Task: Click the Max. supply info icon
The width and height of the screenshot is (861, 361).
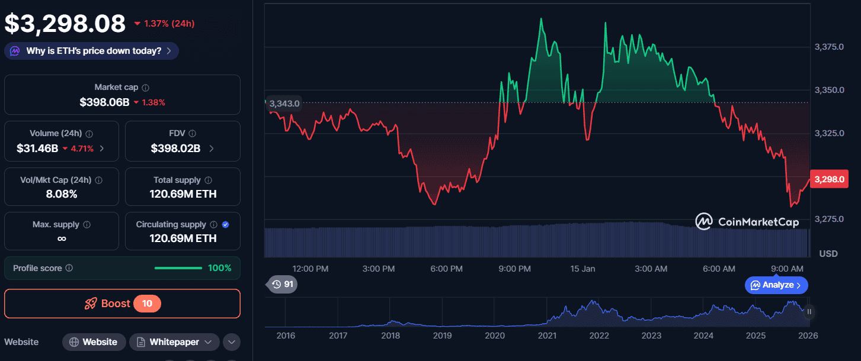Action: [87, 225]
